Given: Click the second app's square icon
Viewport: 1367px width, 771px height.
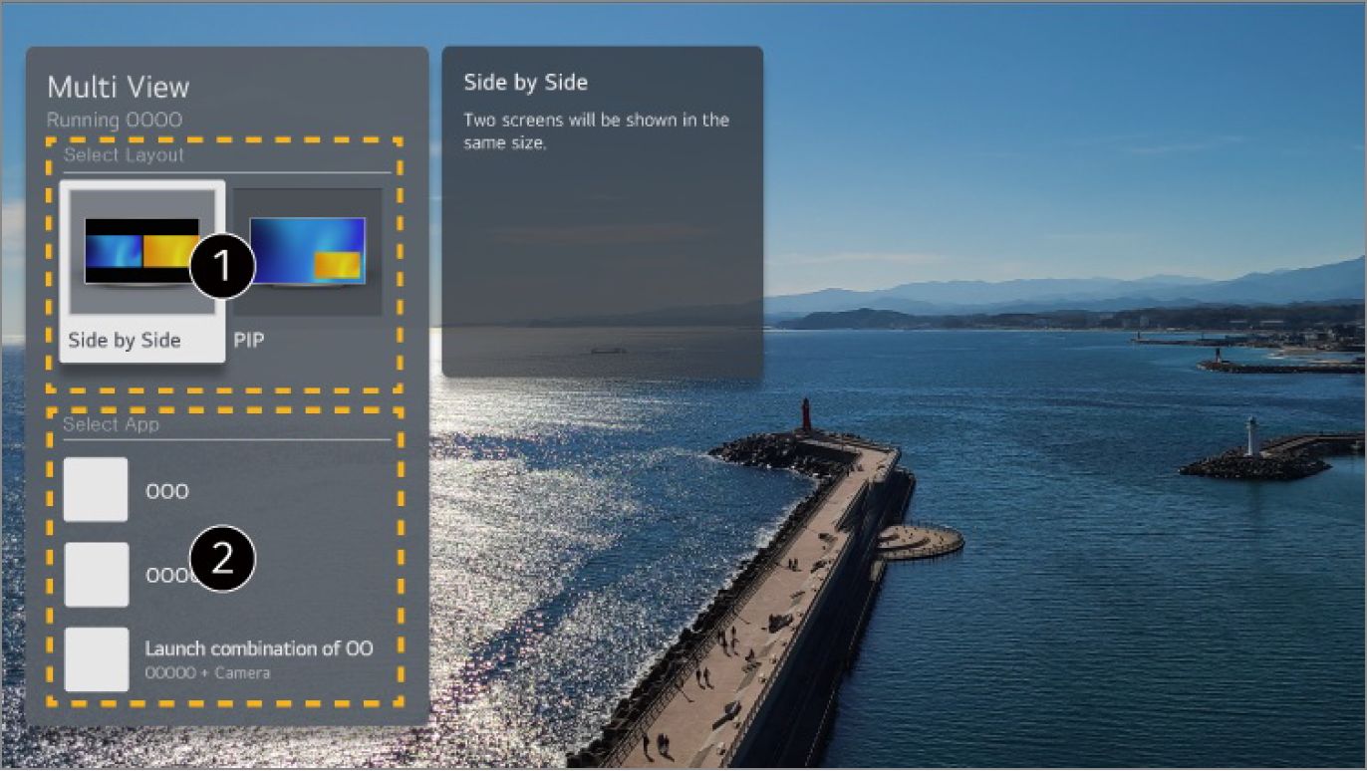Looking at the screenshot, I should (x=96, y=574).
